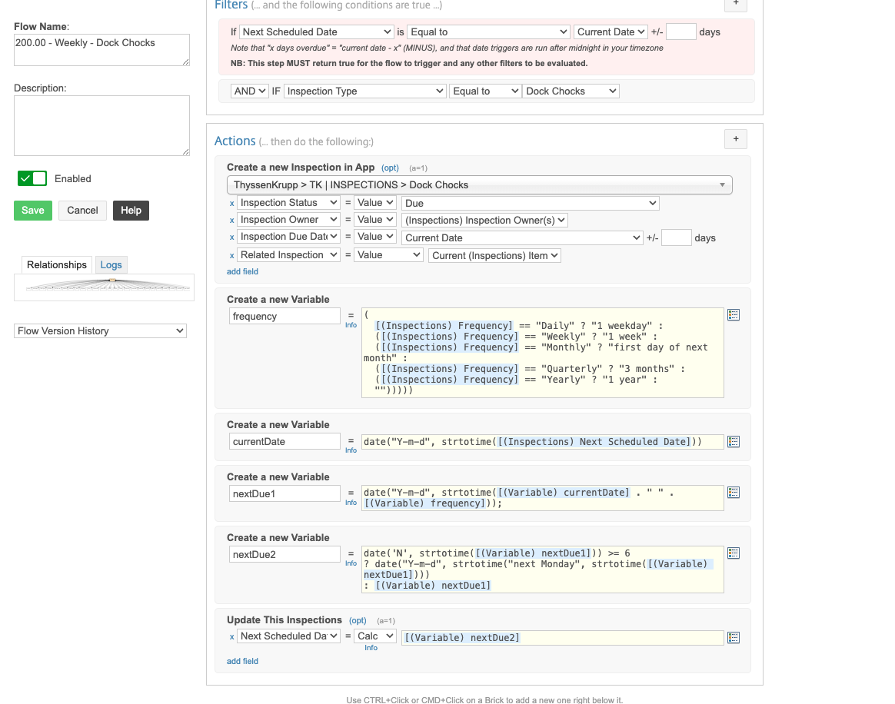Open formula editor icon for Next Scheduled Date update
This screenshot has height=704, width=895.
tap(734, 637)
